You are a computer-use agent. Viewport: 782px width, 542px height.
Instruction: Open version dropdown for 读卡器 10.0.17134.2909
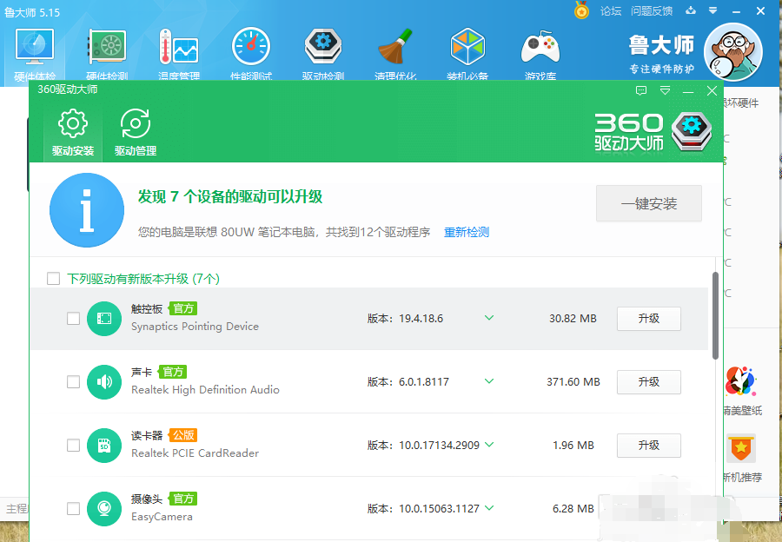coord(489,445)
